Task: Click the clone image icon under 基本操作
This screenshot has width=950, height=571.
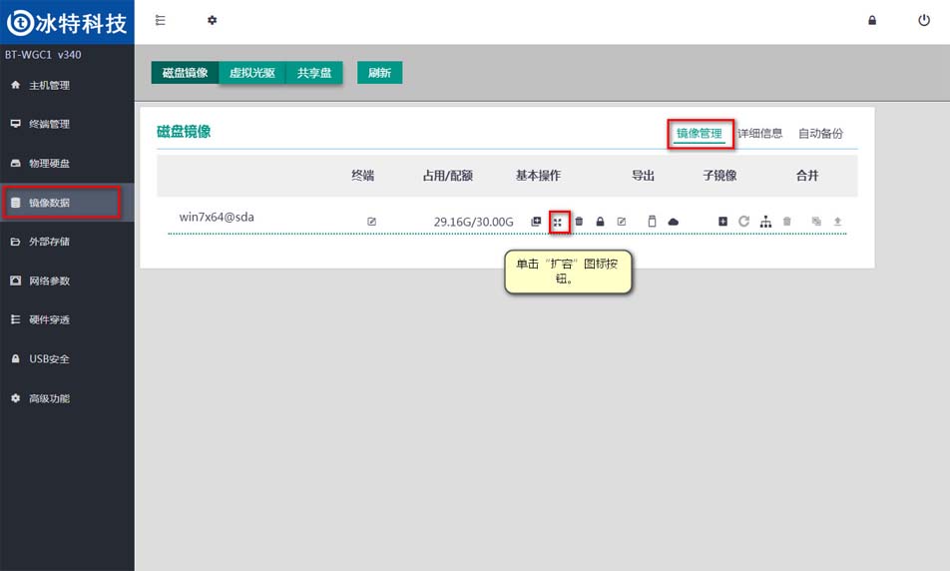Action: [x=536, y=222]
